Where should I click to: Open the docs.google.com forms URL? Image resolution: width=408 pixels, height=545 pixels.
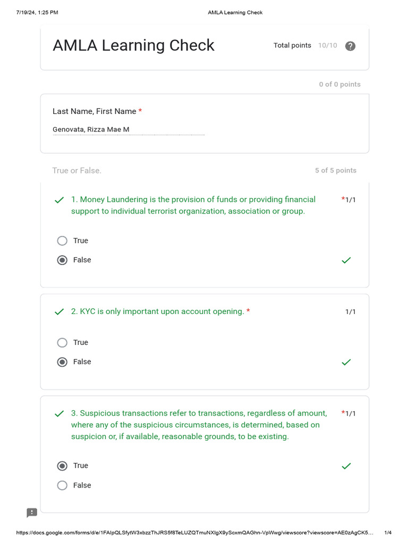tap(195, 532)
